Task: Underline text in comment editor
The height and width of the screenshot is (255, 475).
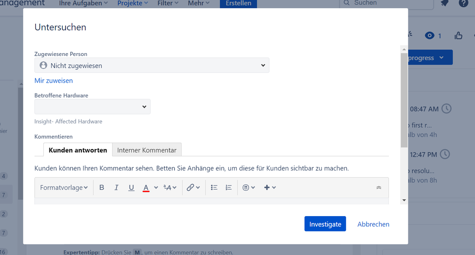Action: coord(131,188)
